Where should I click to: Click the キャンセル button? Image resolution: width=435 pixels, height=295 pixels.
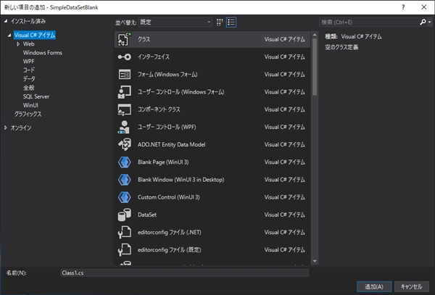click(411, 287)
